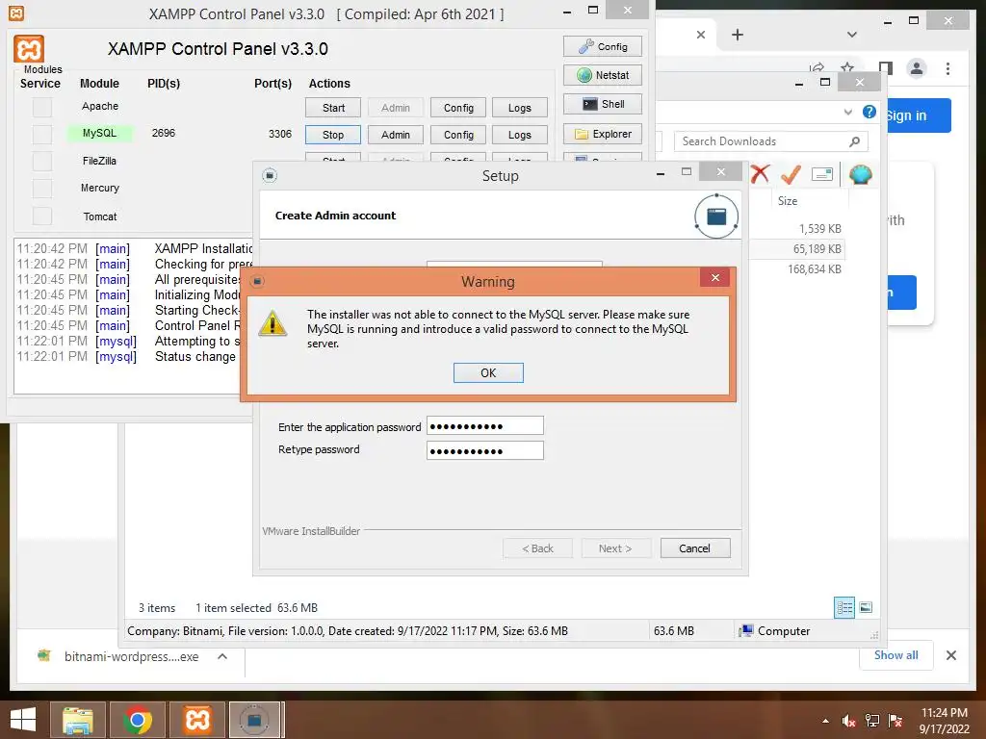Close the Chrome downloads bar
This screenshot has height=739, width=986.
(x=951, y=655)
